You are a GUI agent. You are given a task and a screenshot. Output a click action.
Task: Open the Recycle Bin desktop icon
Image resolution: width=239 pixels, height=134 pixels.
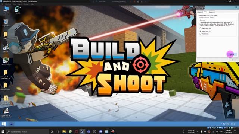point(6,22)
